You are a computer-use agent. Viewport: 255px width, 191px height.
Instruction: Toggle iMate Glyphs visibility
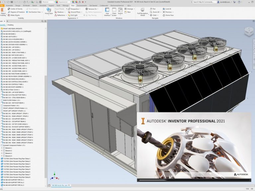[x=14, y=15]
